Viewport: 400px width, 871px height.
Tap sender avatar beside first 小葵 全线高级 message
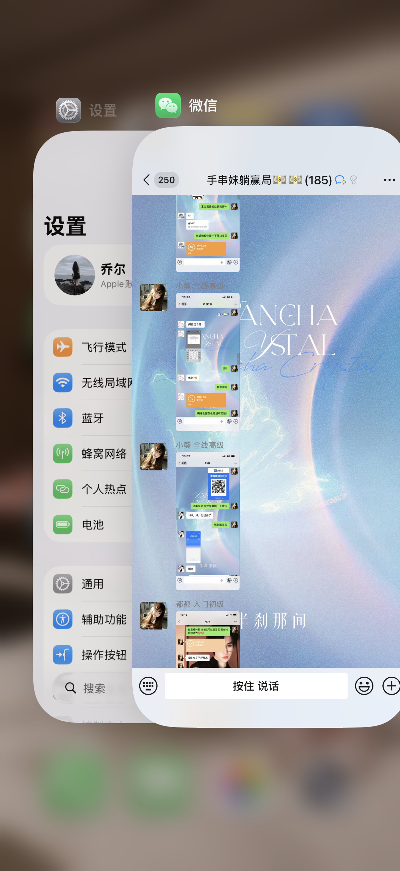point(154,298)
